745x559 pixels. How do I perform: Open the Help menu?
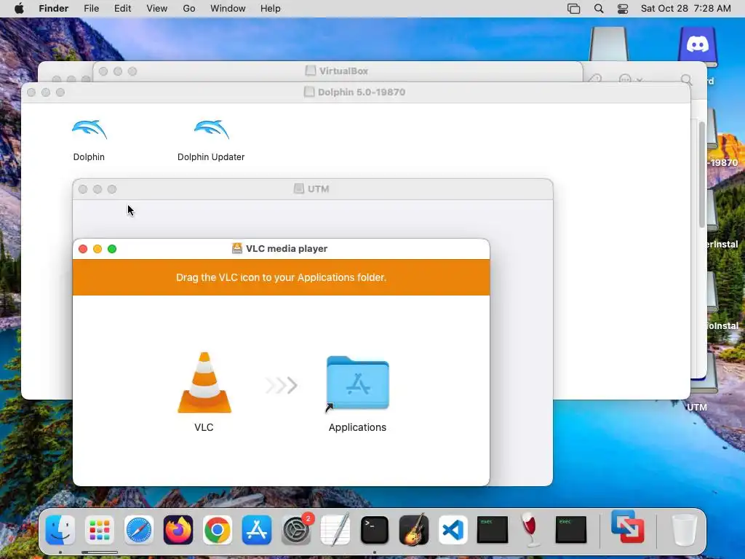pyautogui.click(x=271, y=9)
